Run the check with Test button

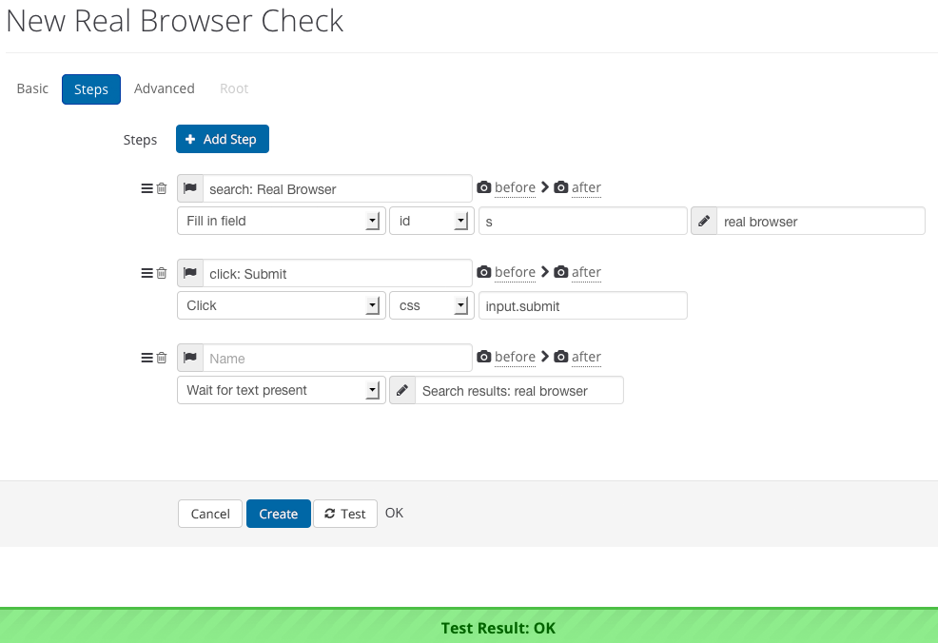[345, 514]
